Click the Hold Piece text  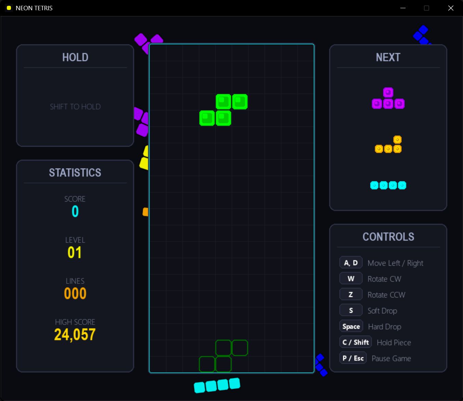point(394,343)
